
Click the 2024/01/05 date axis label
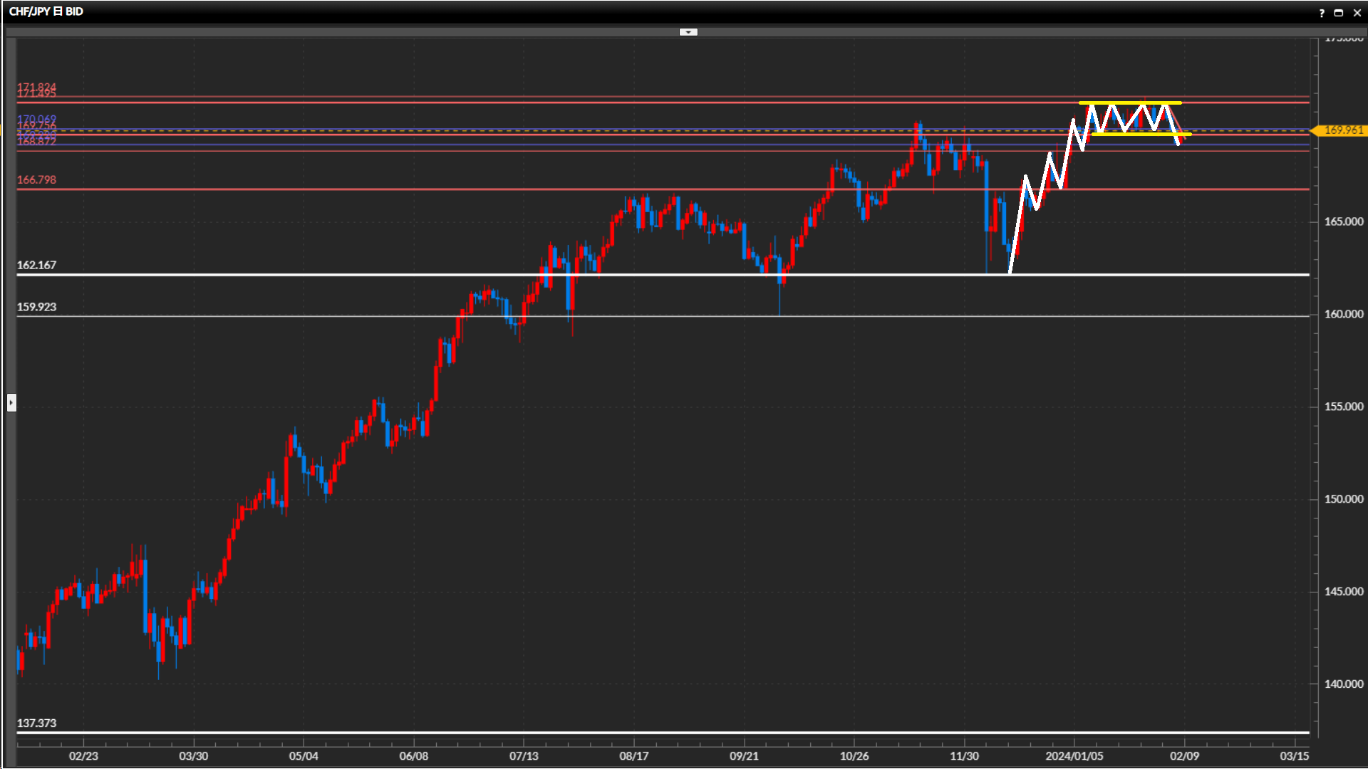point(1074,755)
